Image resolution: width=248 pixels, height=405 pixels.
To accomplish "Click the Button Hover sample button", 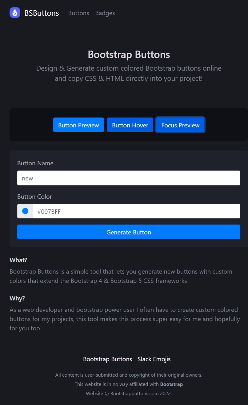I will (130, 125).
